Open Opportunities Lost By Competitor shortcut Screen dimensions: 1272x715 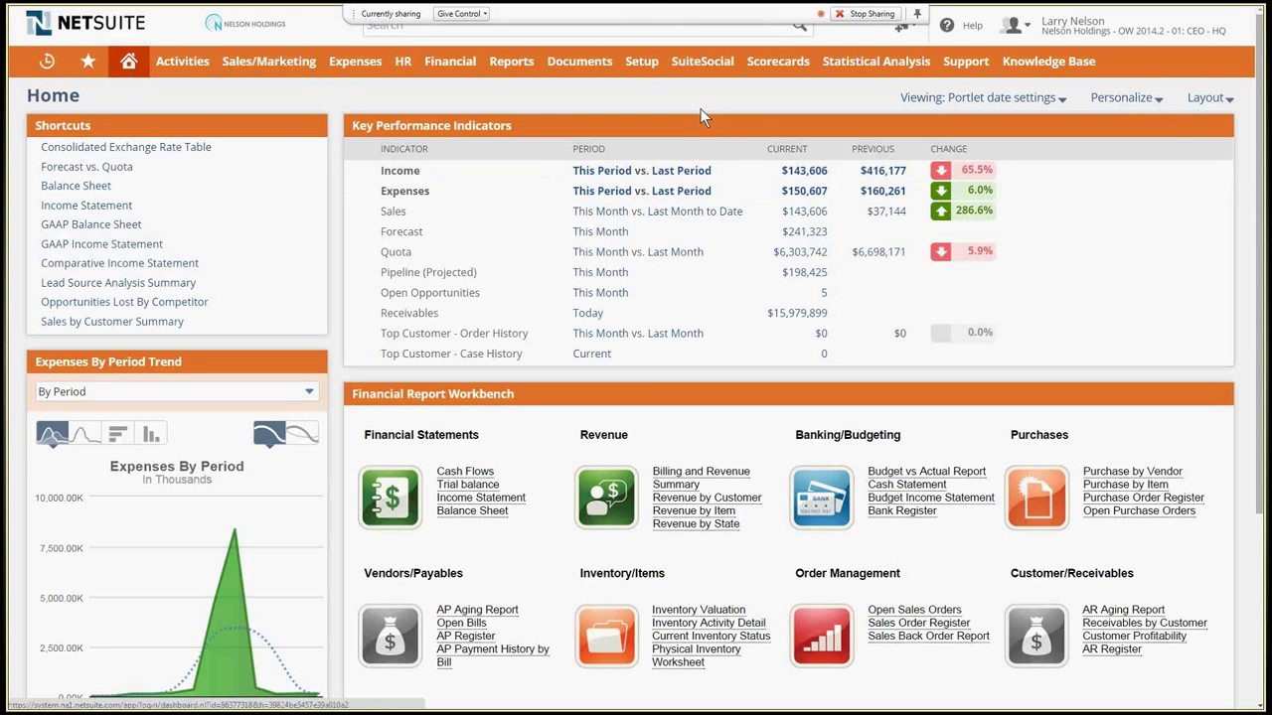[124, 302]
